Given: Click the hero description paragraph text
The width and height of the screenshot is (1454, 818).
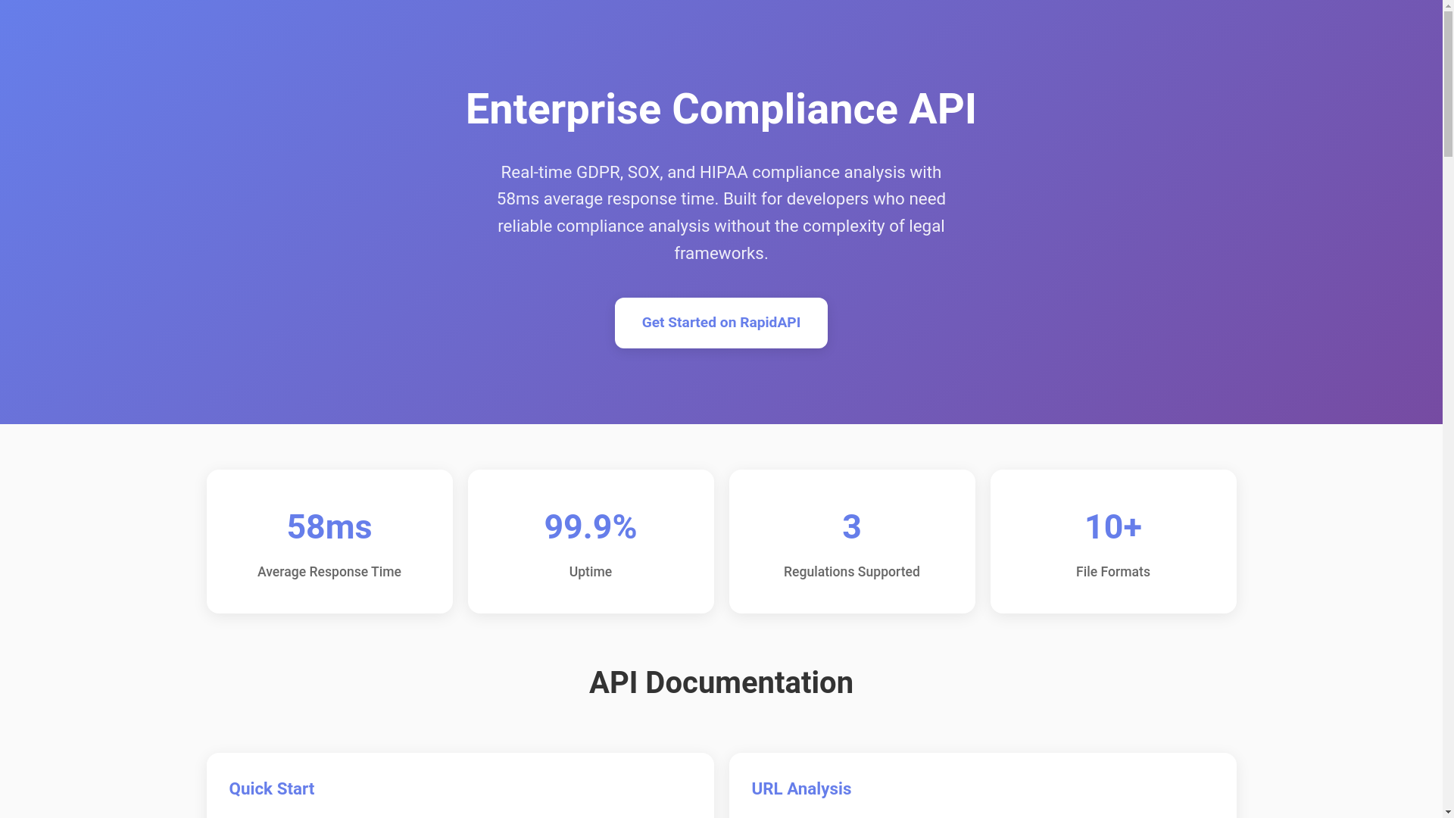Looking at the screenshot, I should pyautogui.click(x=721, y=213).
